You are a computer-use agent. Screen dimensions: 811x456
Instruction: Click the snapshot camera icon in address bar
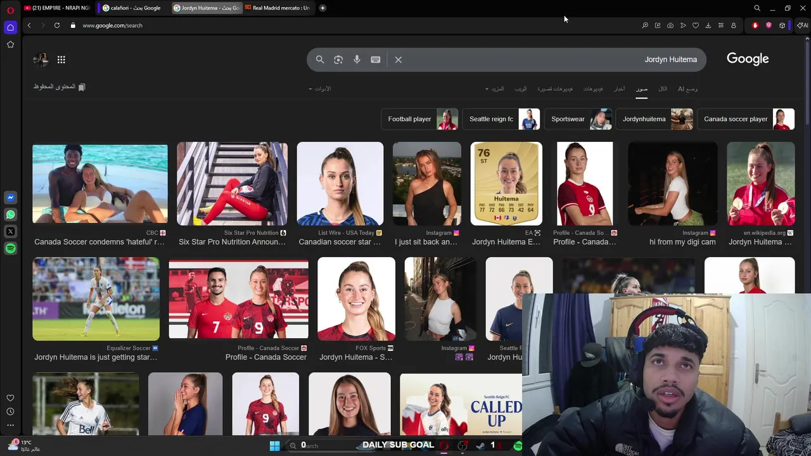point(670,25)
